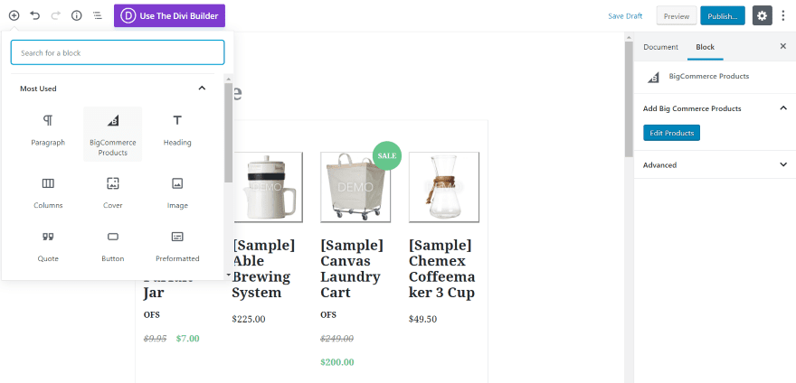Insert a Paragraph block
796x383 pixels.
tap(48, 130)
